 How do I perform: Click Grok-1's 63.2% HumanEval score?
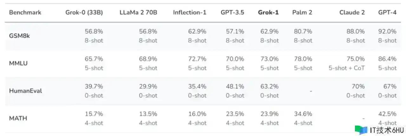(x=269, y=86)
